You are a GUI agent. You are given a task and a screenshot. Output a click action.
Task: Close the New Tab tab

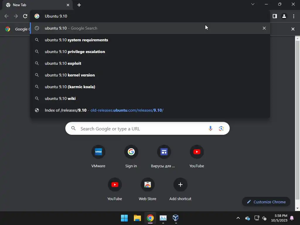pos(68,5)
